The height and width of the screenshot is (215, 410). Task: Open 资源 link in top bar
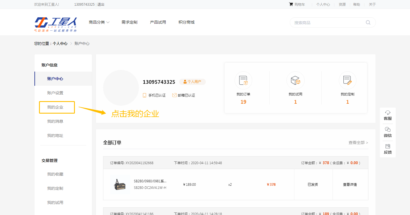pyautogui.click(x=342, y=4)
